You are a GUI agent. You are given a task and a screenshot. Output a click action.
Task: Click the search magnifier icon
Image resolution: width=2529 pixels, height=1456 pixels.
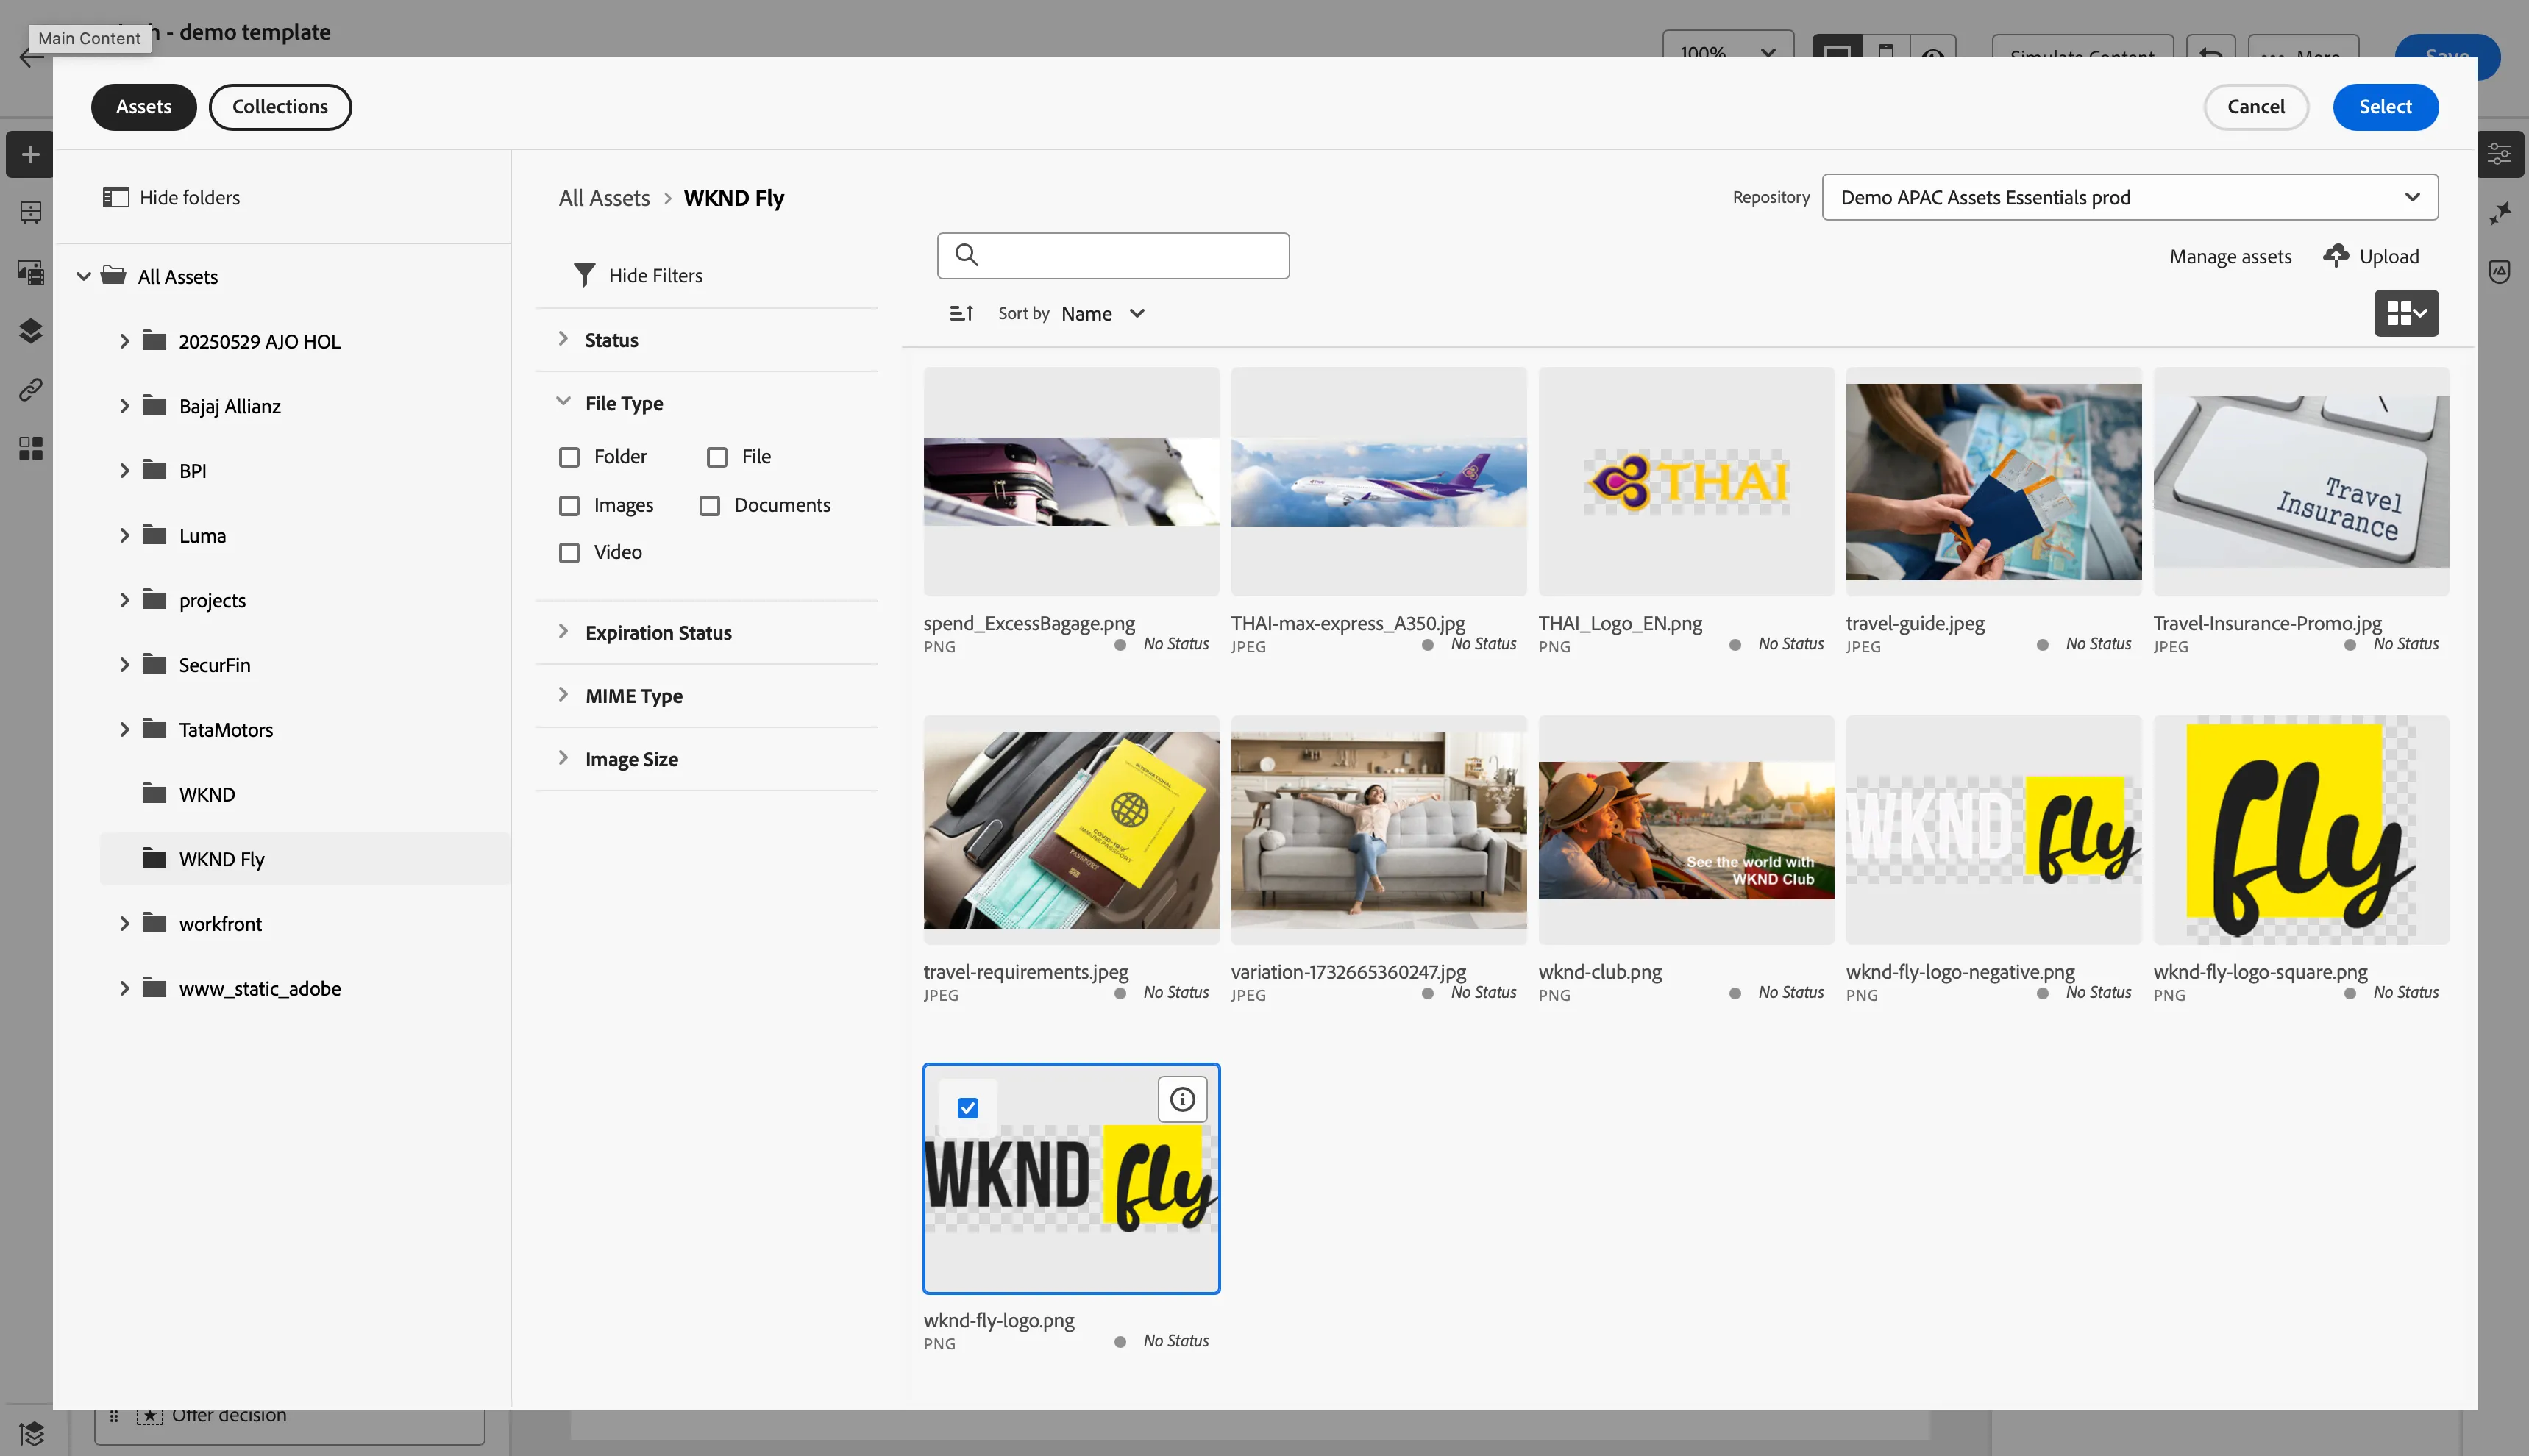966,255
